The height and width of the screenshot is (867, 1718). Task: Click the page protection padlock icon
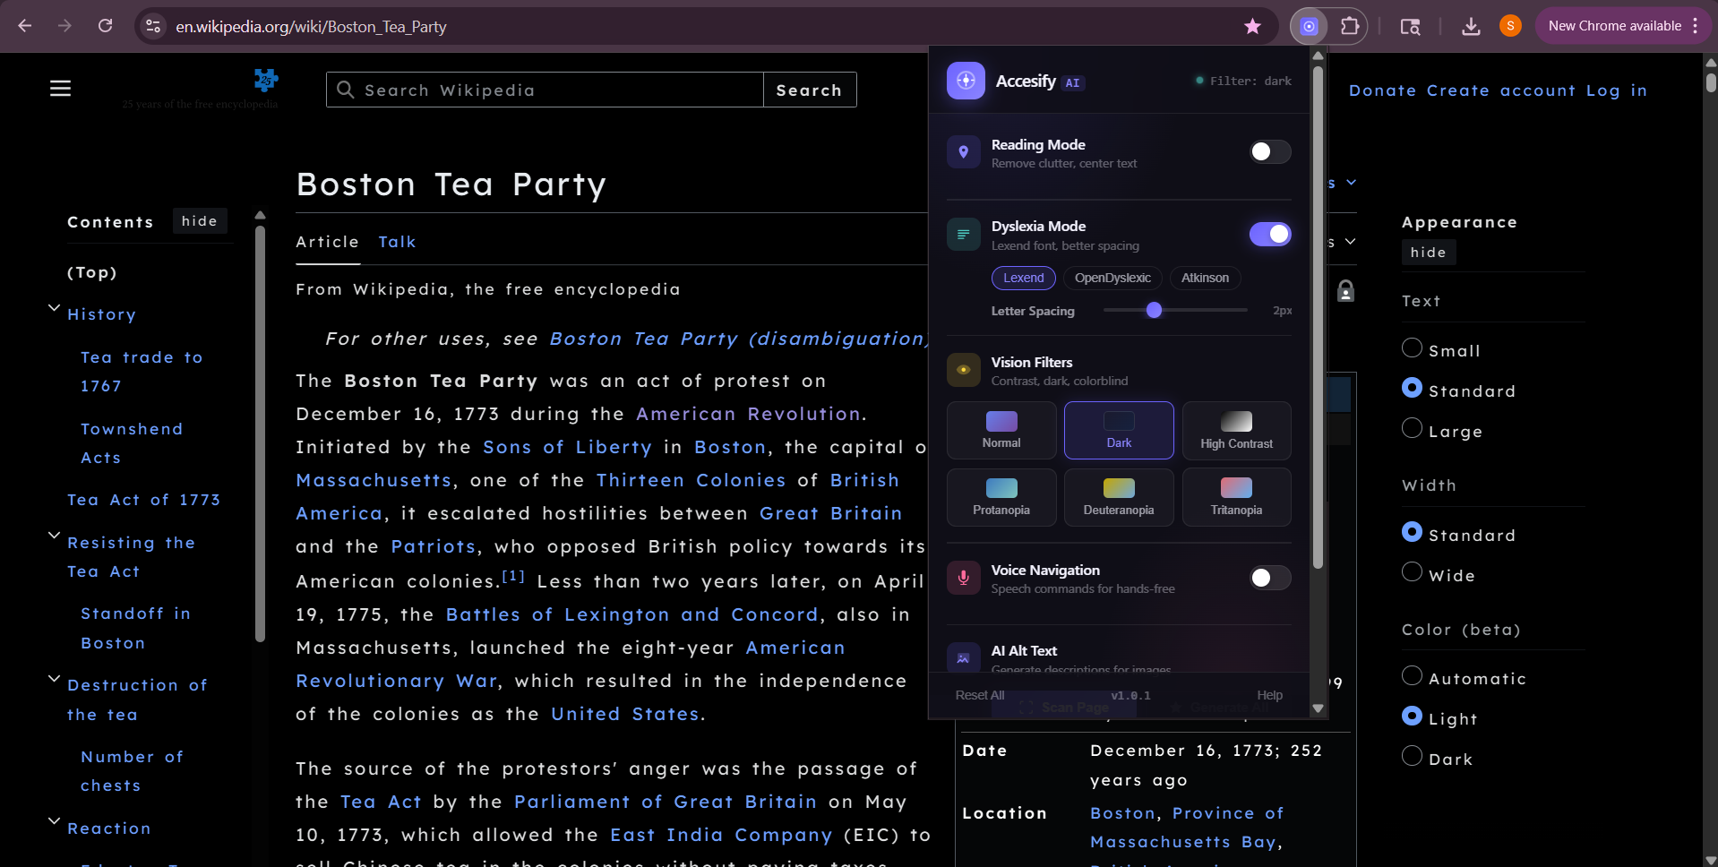coord(1345,291)
